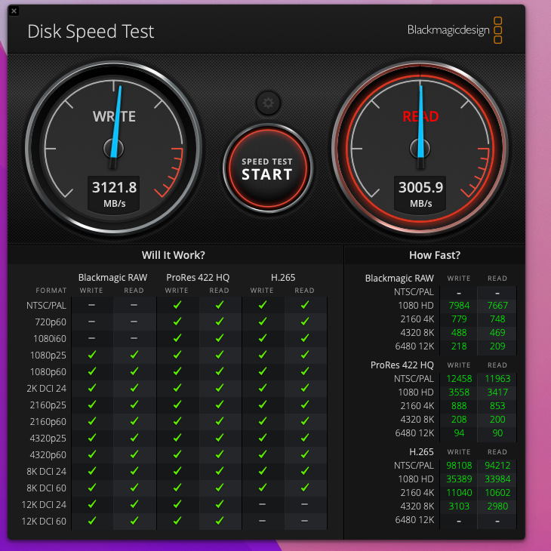Click the Blackmagicdesign logo
This screenshot has height=551, width=551.
click(x=454, y=30)
